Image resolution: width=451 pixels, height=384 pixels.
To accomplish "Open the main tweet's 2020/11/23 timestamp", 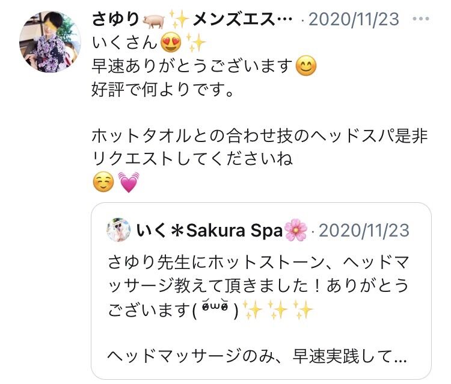I will pos(354,19).
